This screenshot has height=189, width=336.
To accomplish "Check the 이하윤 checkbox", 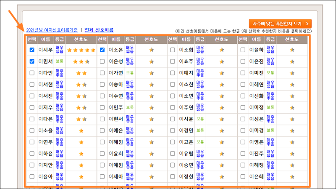I will coord(32,154).
